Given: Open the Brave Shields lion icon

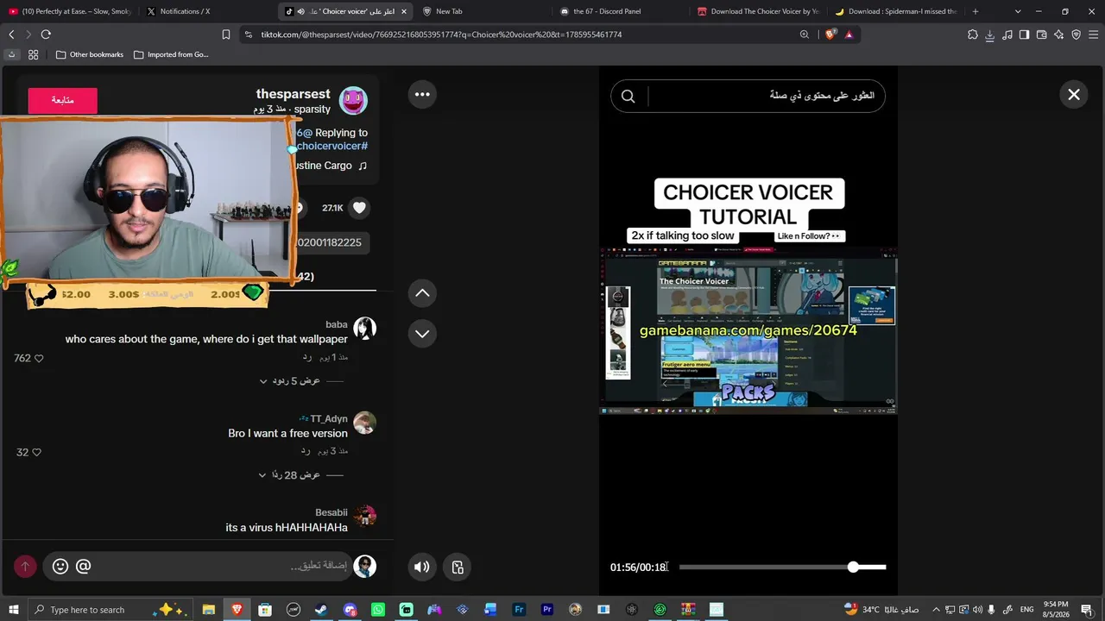Looking at the screenshot, I should [830, 34].
